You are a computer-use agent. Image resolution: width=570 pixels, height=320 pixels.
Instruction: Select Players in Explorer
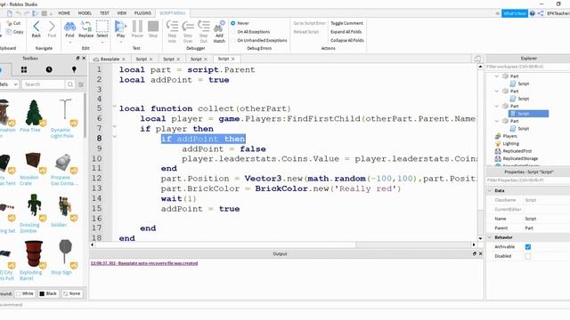[x=509, y=136]
